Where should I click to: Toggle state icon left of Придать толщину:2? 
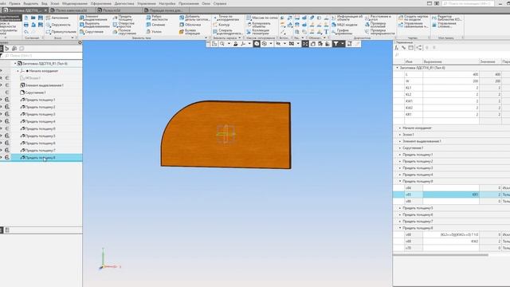point(7,107)
